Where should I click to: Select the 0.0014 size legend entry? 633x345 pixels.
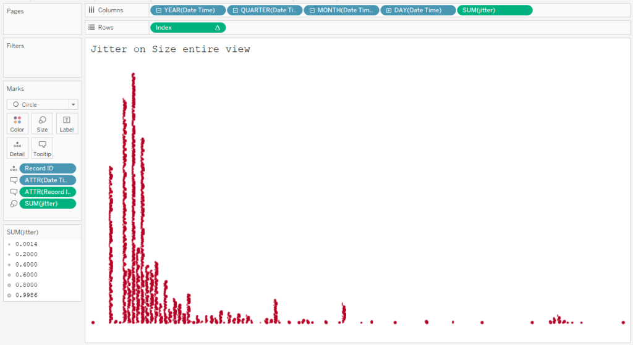(26, 244)
